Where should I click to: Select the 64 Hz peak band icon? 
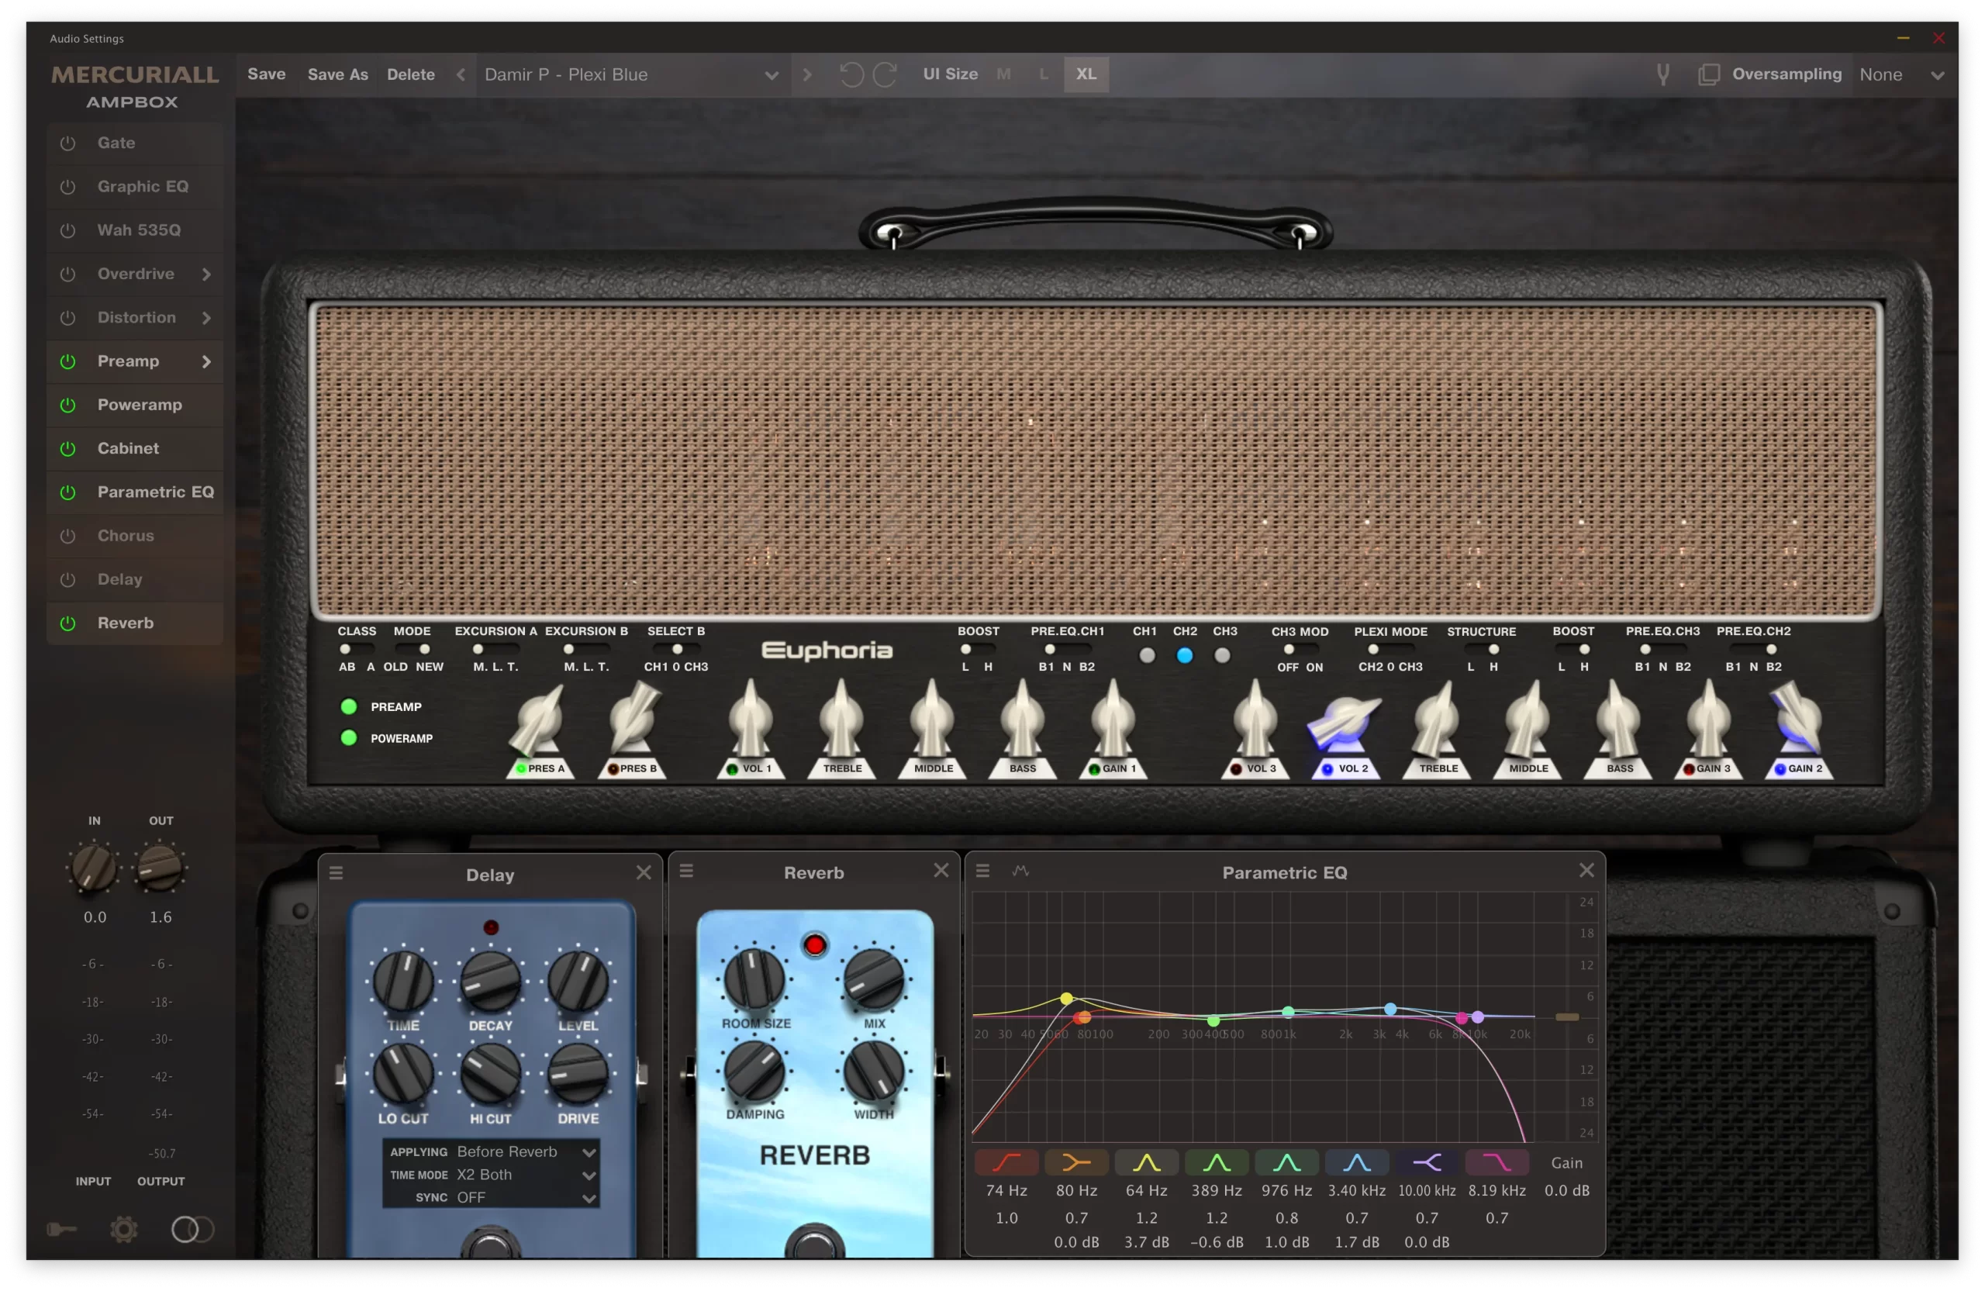pos(1147,1162)
